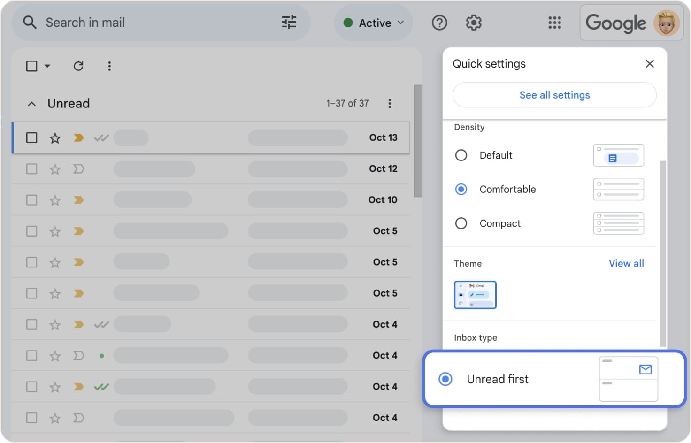Click the green double-check marks on the Oct 4 email
This screenshot has width=691, height=443.
[x=101, y=387]
